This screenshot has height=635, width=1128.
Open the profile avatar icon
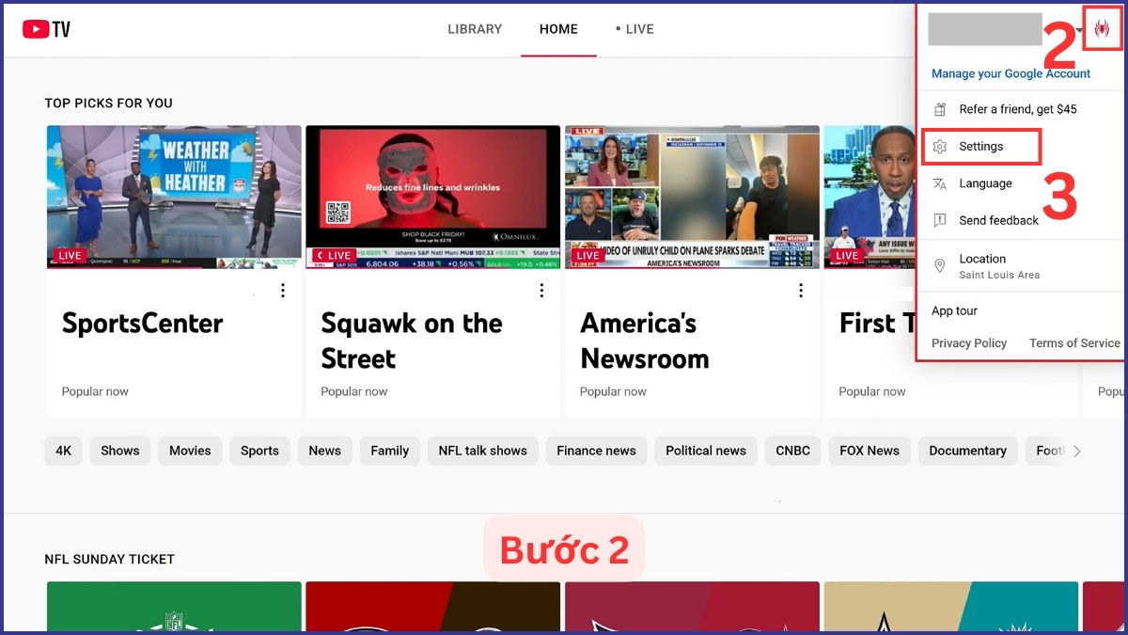pos(1102,28)
